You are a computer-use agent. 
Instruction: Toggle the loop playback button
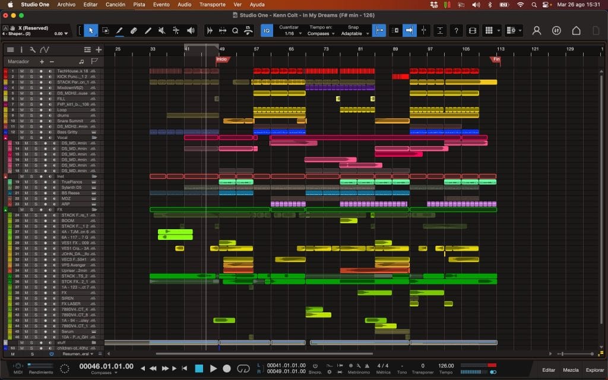pyautogui.click(x=243, y=369)
